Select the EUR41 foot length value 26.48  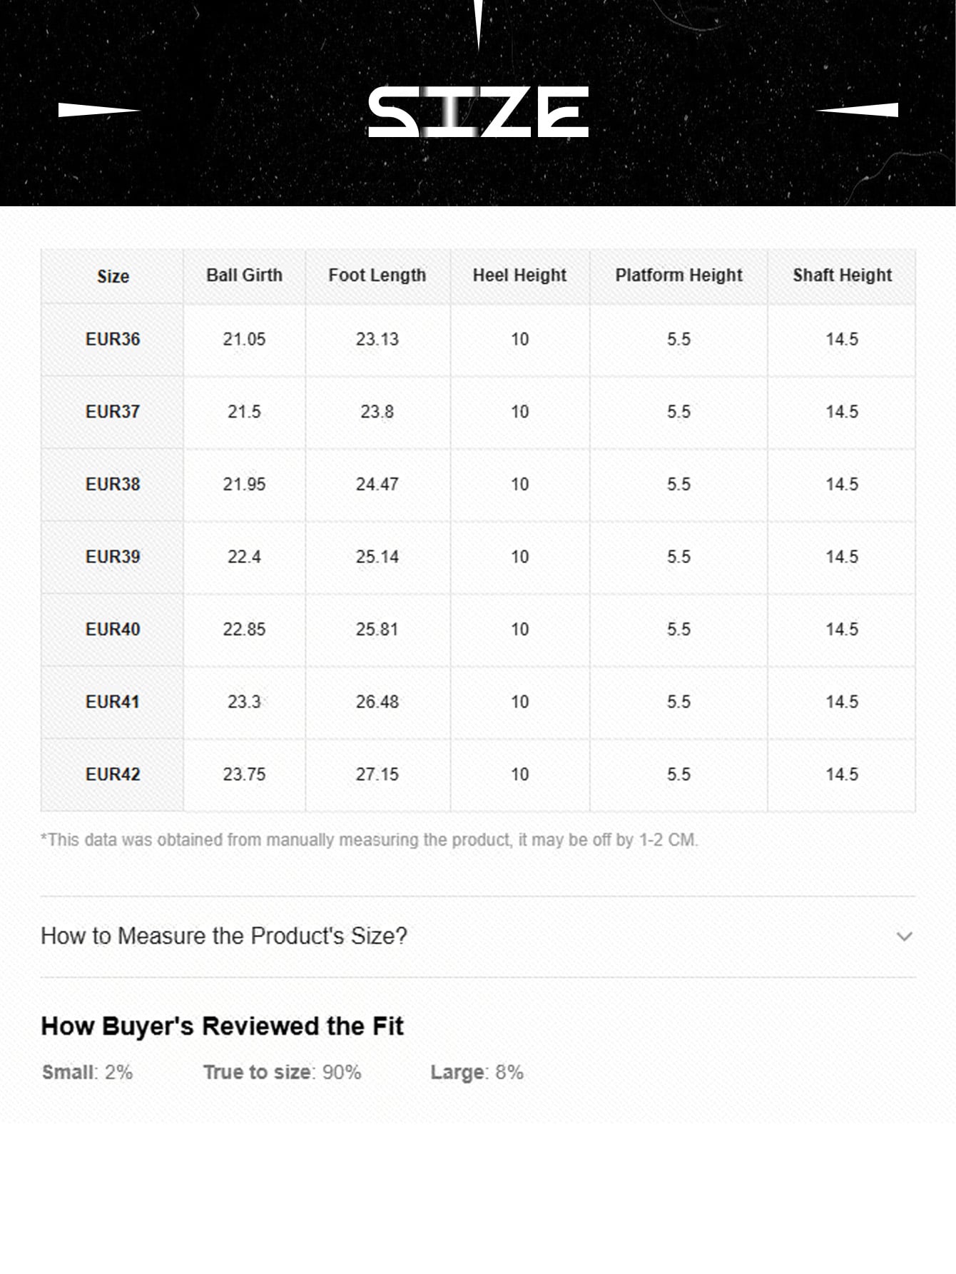coord(377,702)
